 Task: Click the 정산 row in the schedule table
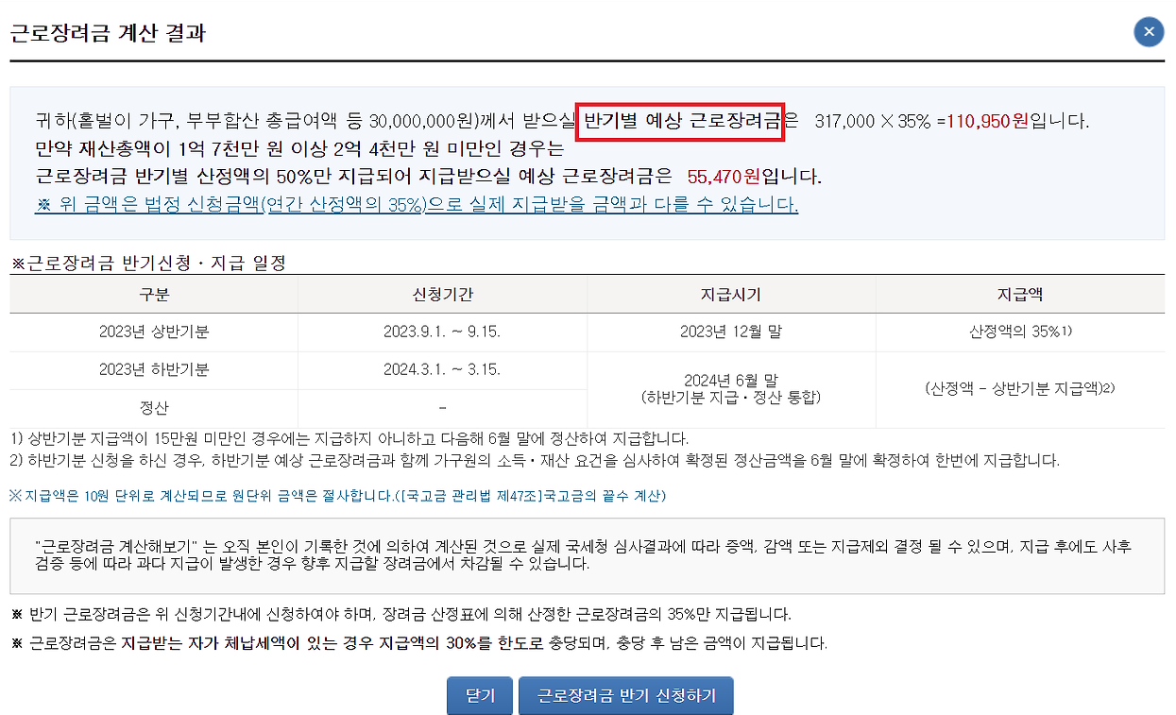pos(154,404)
